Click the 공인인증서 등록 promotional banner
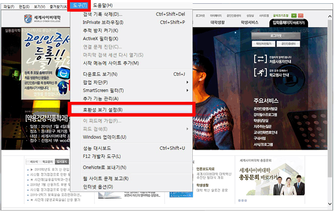The height and width of the screenshot is (211, 335). pos(46,63)
